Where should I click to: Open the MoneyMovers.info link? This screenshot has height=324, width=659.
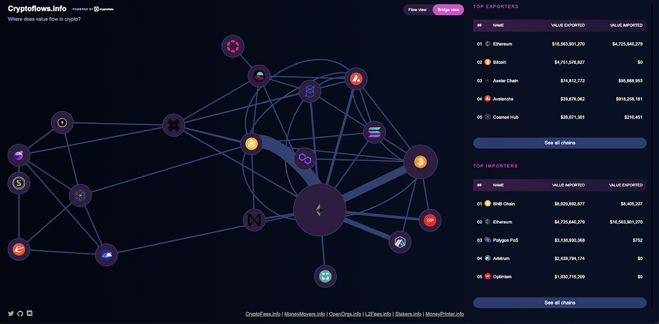point(305,314)
